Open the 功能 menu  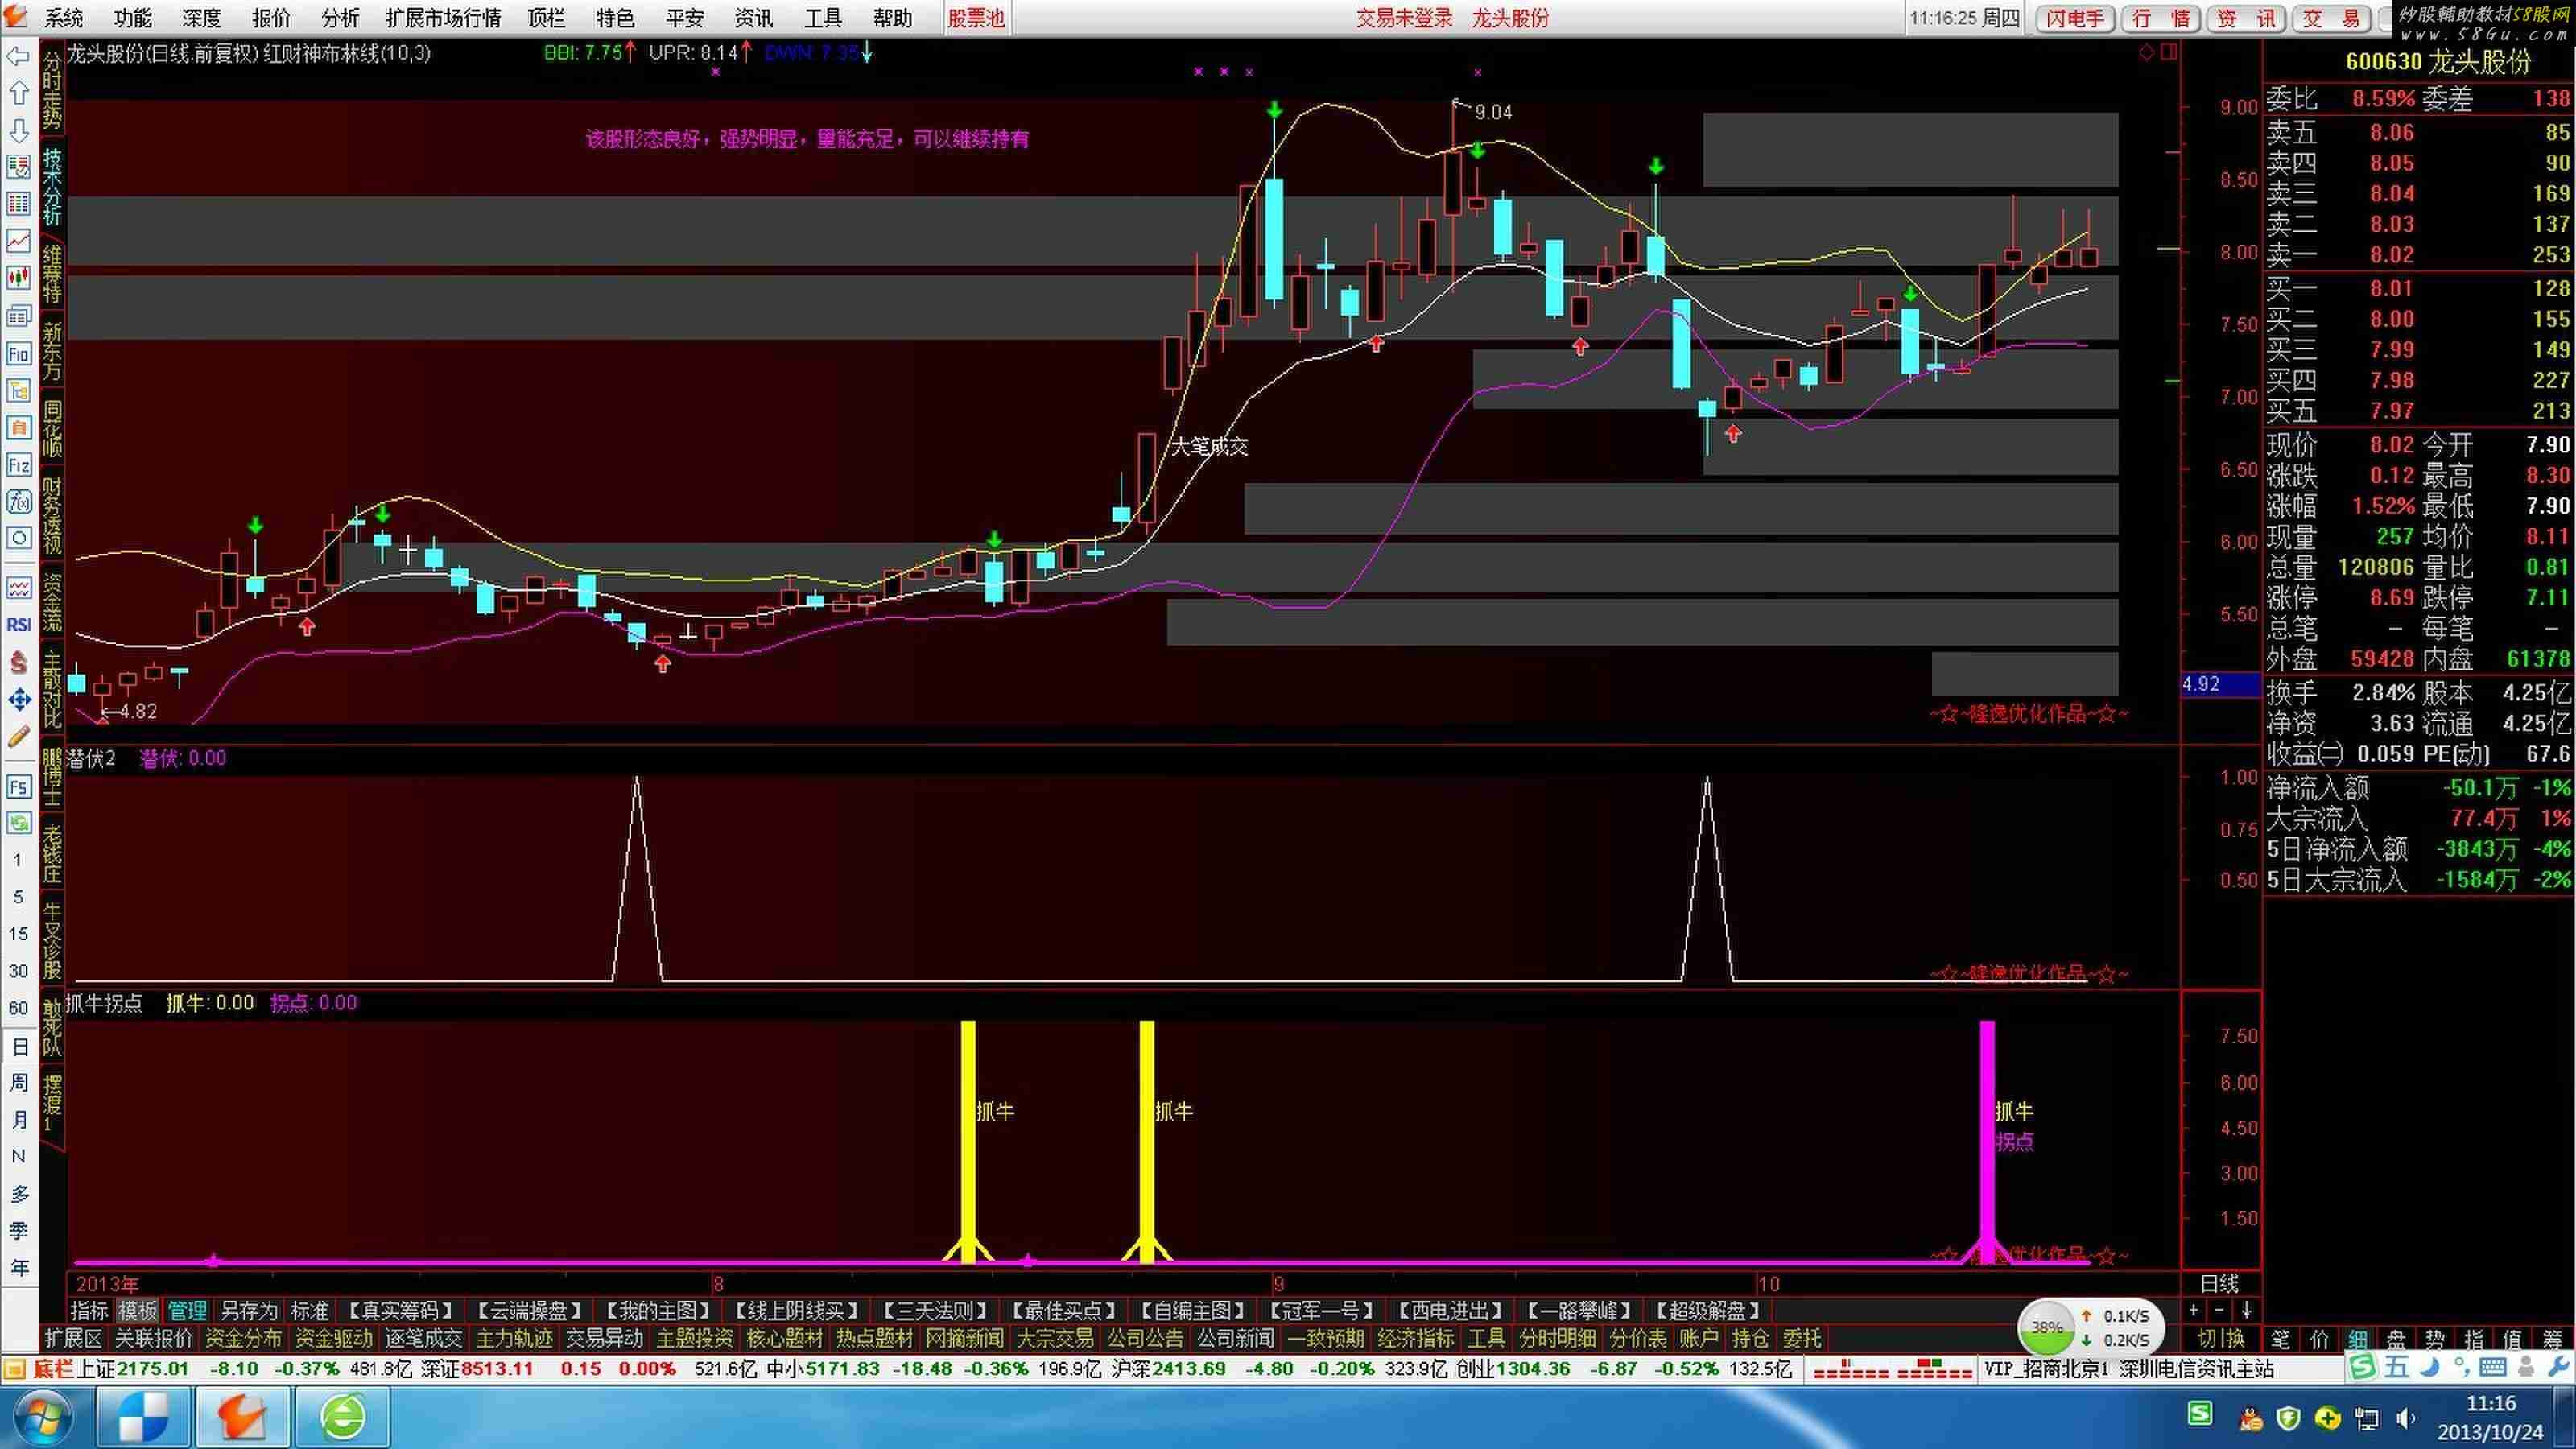coord(132,18)
